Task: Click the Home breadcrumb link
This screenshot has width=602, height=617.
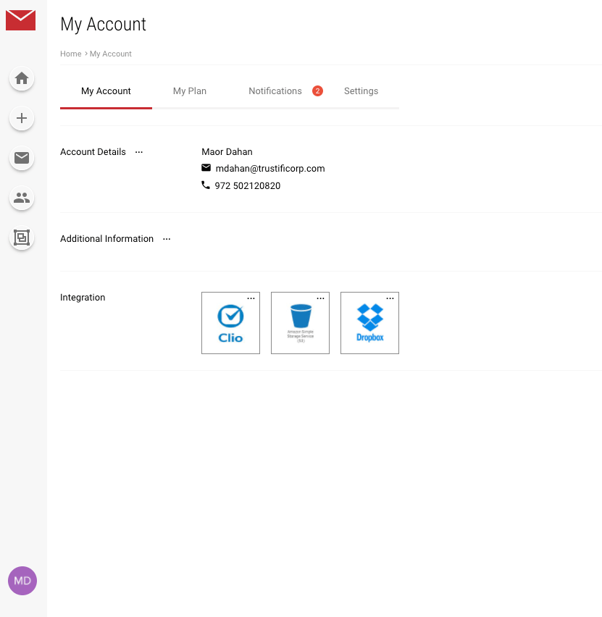Action: 70,54
